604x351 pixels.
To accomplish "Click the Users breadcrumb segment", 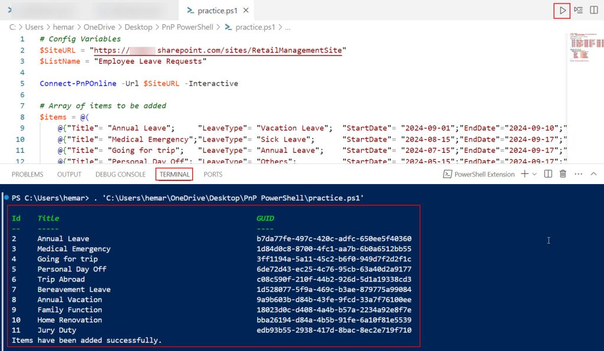I will pos(34,27).
